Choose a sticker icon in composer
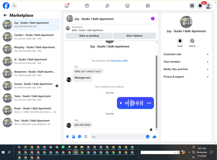The image size is (217, 160). point(79,137)
